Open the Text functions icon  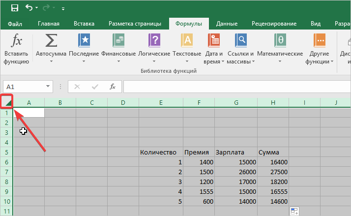(187, 40)
